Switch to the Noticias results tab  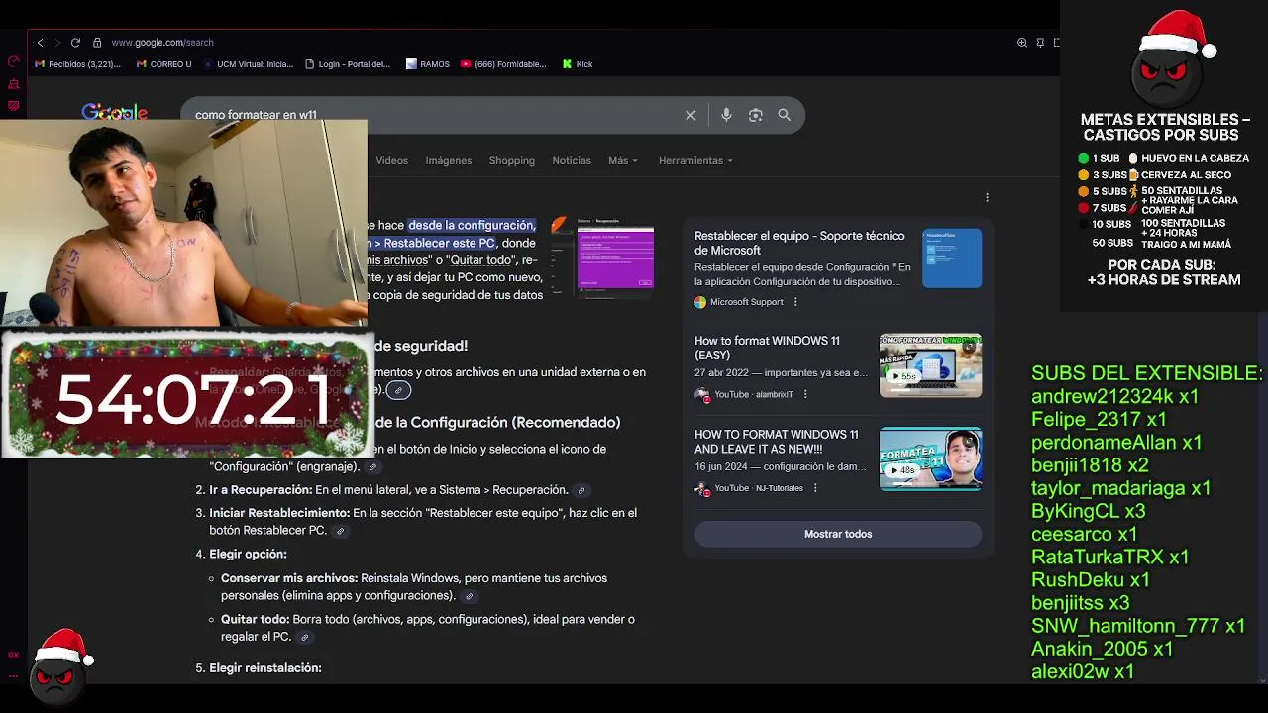coord(572,160)
